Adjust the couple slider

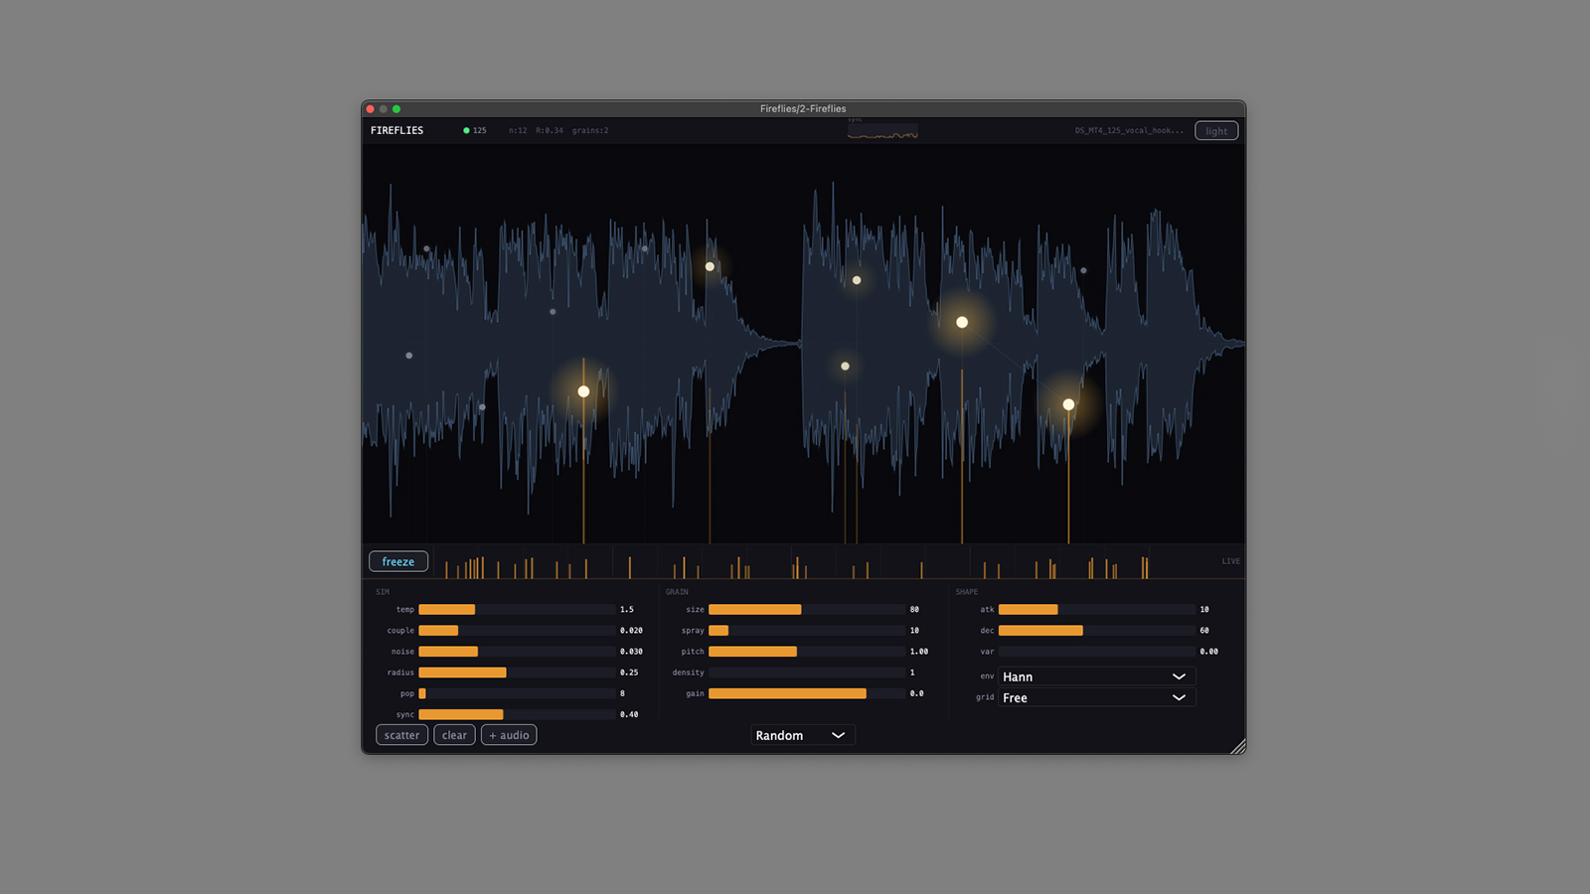(517, 631)
